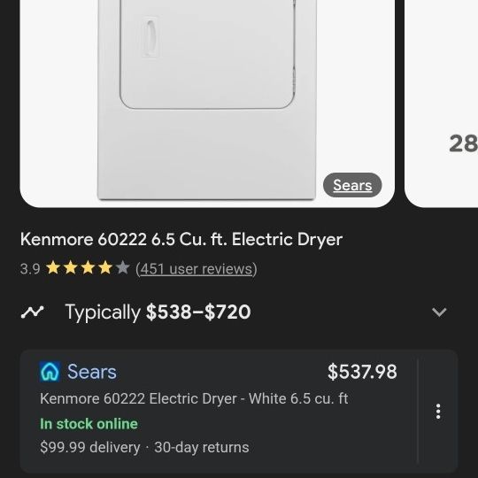Click the 30-day returns text

point(202,447)
